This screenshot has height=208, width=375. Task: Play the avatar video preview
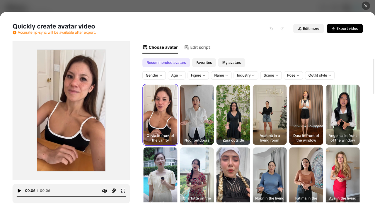19,190
